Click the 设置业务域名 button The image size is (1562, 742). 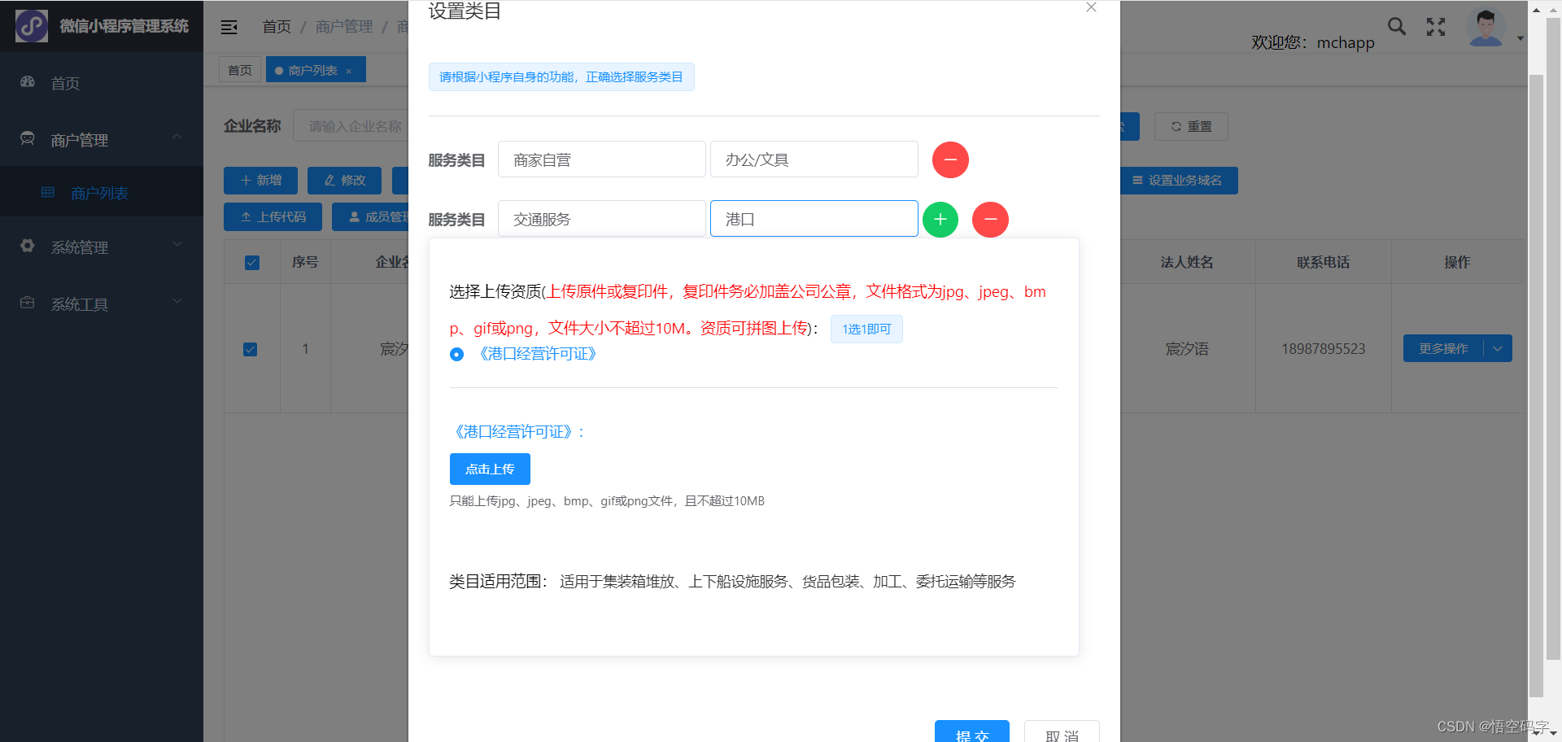point(1178,180)
